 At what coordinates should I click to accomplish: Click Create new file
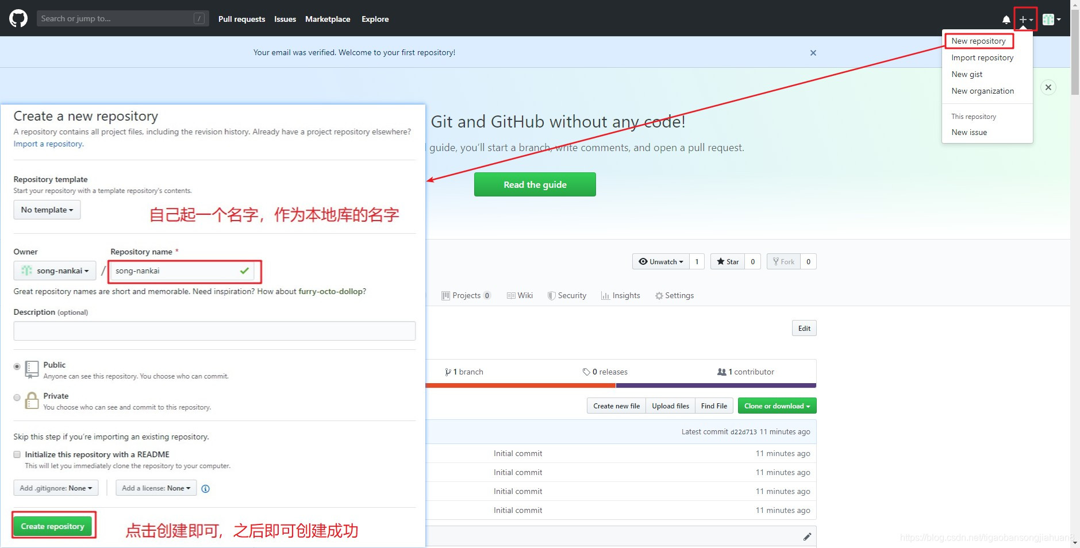click(x=616, y=406)
